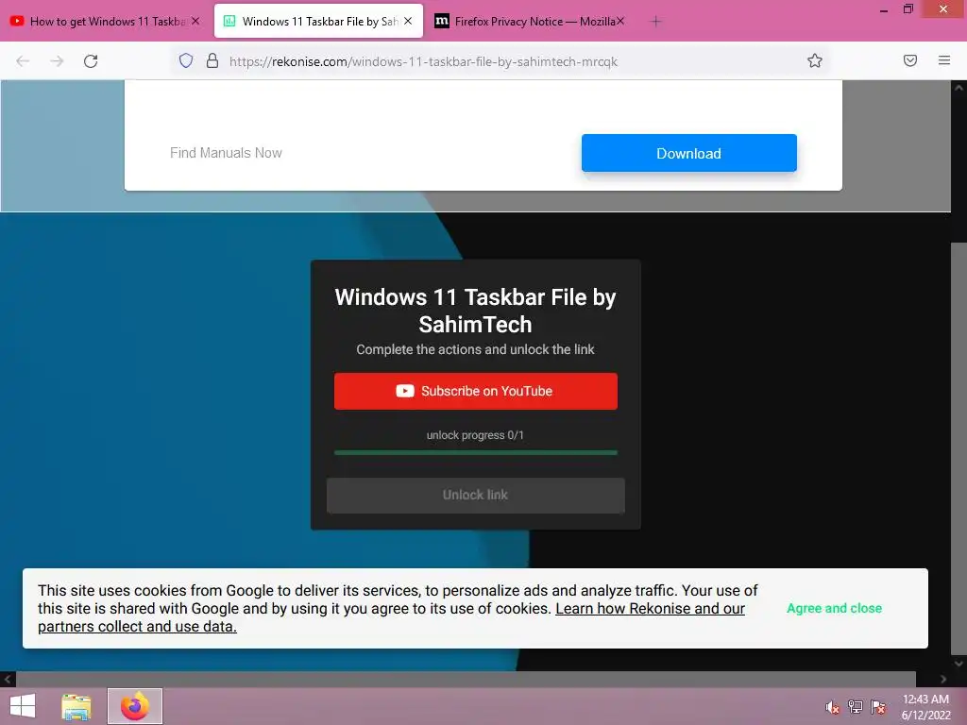The width and height of the screenshot is (967, 725).
Task: Click the disabled Unlock link button
Action: click(x=476, y=495)
